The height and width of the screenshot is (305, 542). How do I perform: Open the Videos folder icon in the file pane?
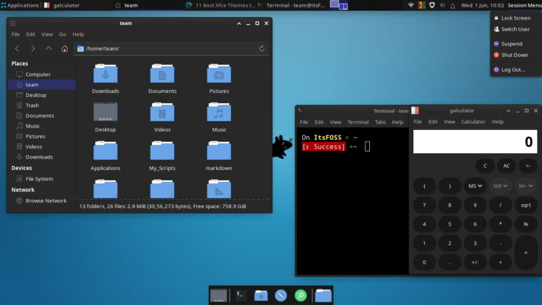coord(162,112)
